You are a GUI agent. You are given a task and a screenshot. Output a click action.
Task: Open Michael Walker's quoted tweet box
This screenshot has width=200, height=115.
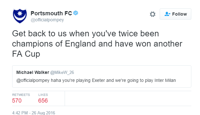[x=102, y=76]
